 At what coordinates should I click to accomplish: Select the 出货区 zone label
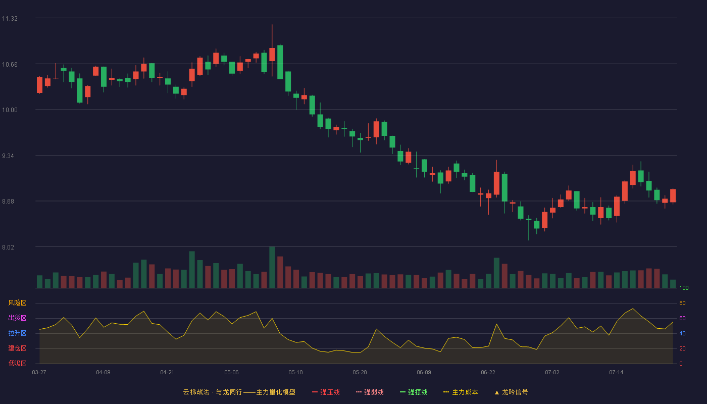[x=17, y=318]
